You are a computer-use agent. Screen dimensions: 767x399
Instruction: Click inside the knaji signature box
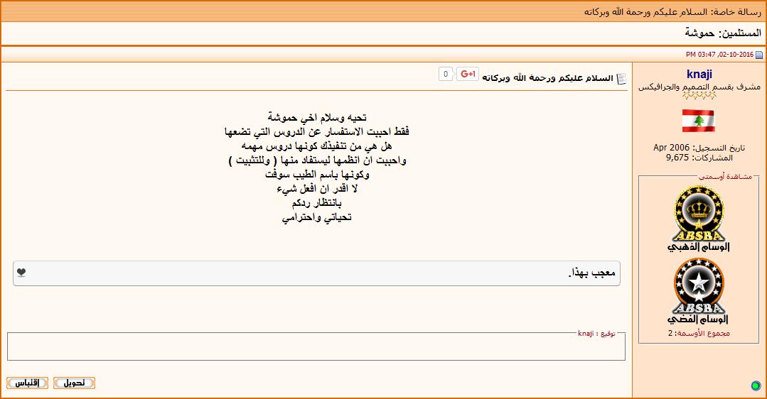click(316, 348)
